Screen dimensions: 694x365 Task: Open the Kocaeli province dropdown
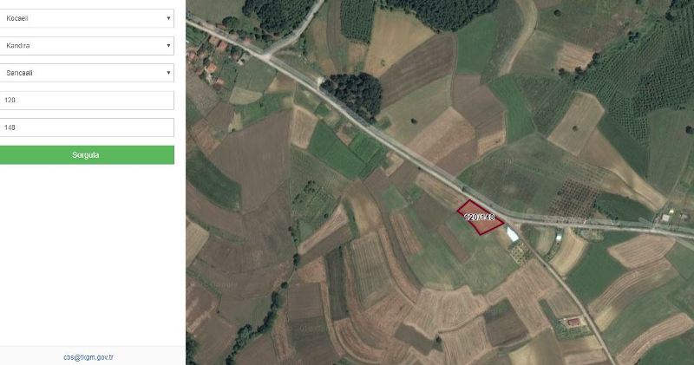(x=87, y=18)
